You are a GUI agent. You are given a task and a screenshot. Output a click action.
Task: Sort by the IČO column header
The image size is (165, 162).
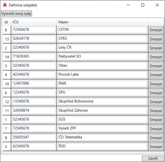34,22
